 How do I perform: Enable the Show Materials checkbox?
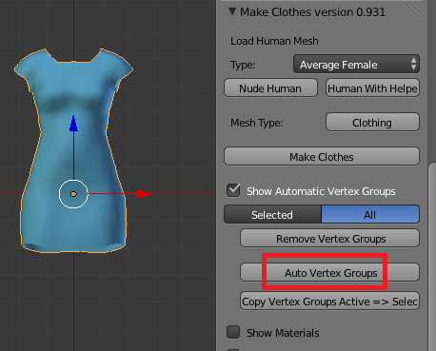(x=233, y=332)
